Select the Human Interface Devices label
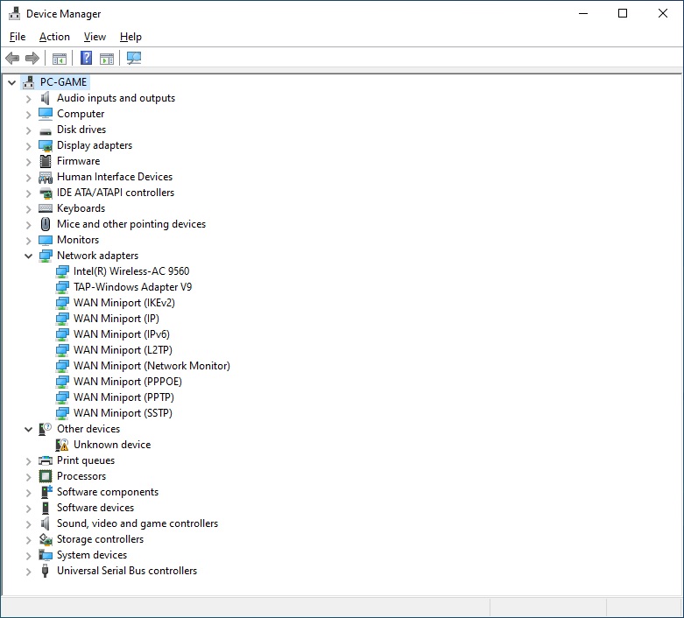 point(115,177)
